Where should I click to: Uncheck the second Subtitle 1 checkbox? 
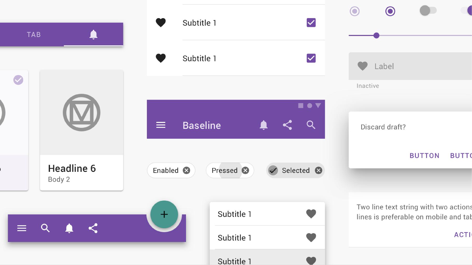311,58
